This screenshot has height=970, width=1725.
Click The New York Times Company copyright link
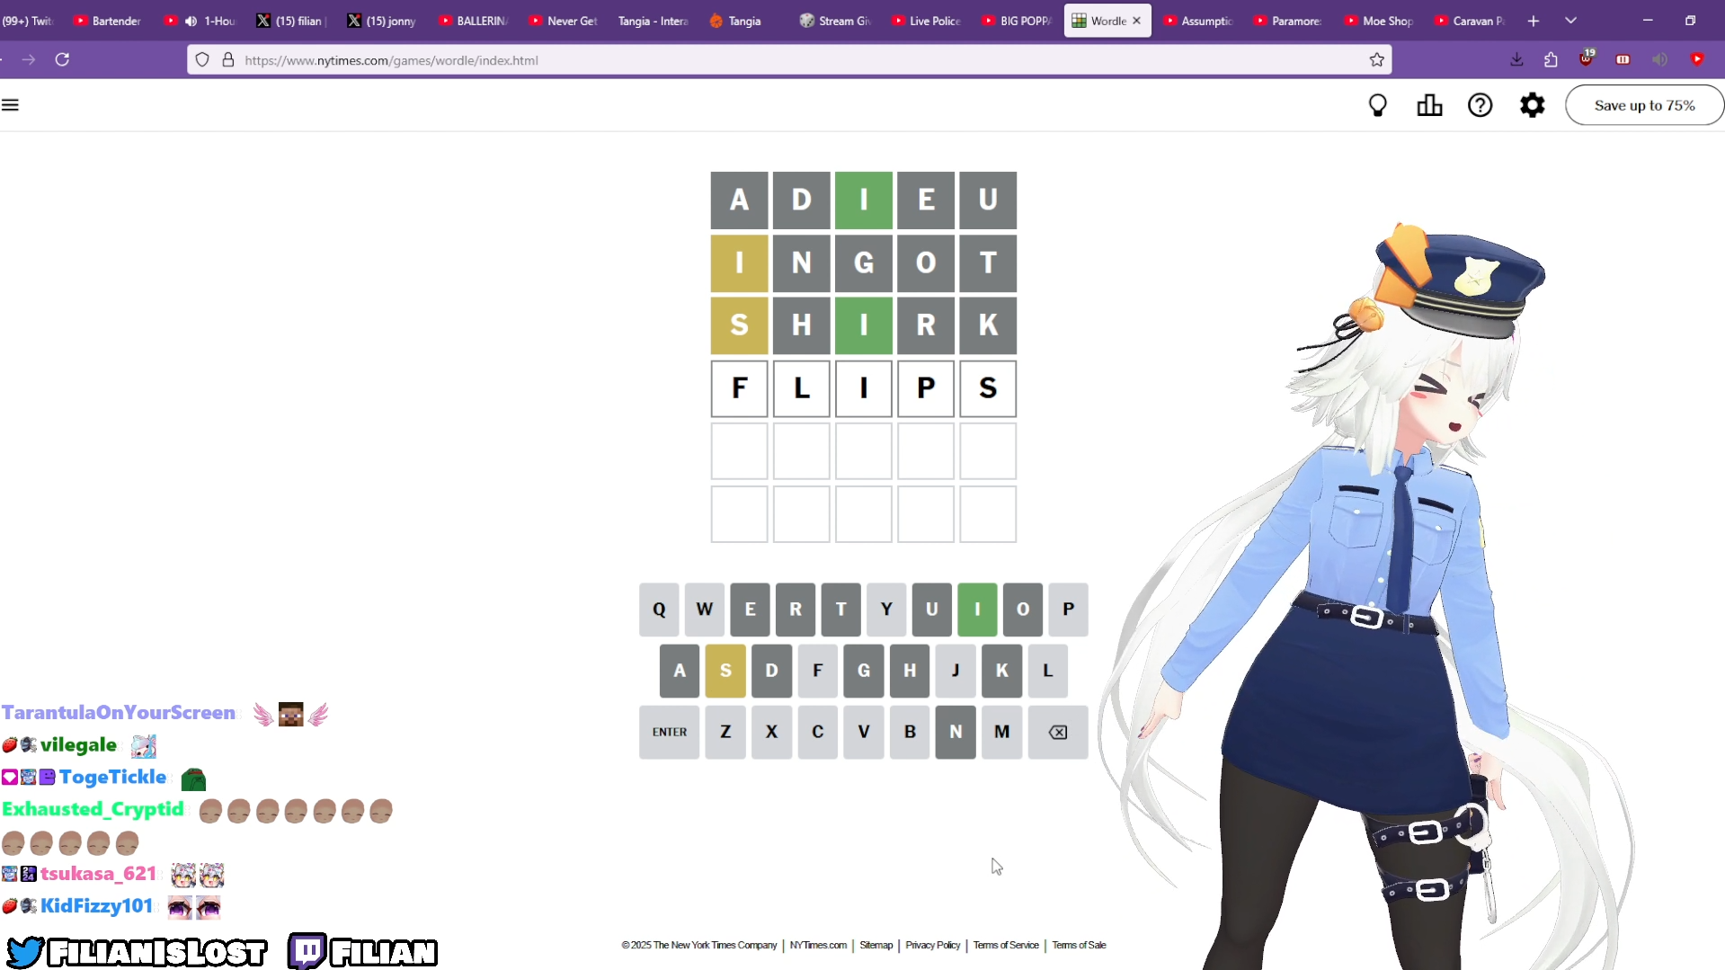(x=699, y=945)
